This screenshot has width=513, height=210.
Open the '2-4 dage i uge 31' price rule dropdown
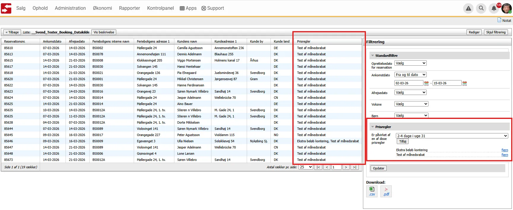pos(452,136)
